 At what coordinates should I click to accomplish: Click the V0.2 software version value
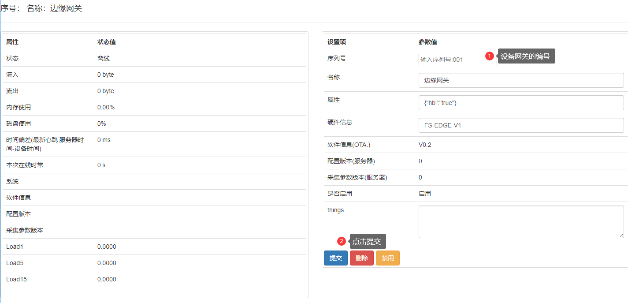point(425,145)
